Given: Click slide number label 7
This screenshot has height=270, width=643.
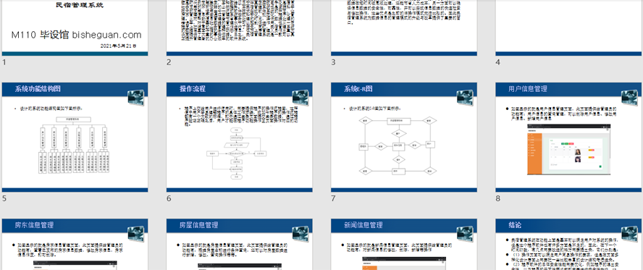Looking at the screenshot, I should [333, 198].
